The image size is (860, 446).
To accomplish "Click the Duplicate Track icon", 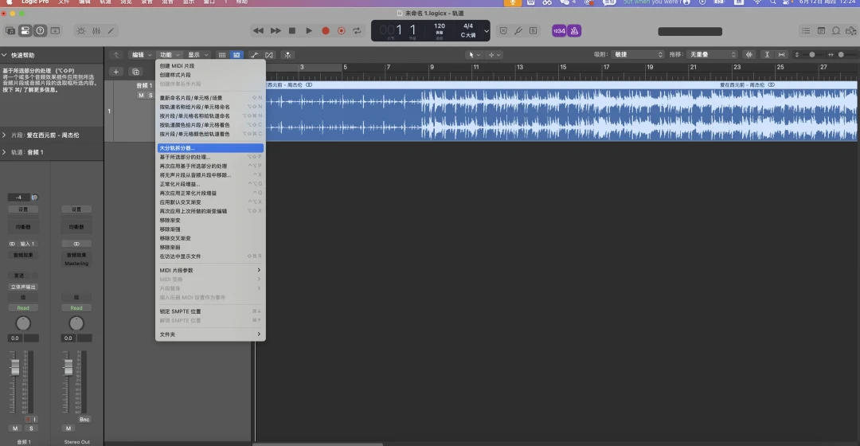I will pos(135,72).
